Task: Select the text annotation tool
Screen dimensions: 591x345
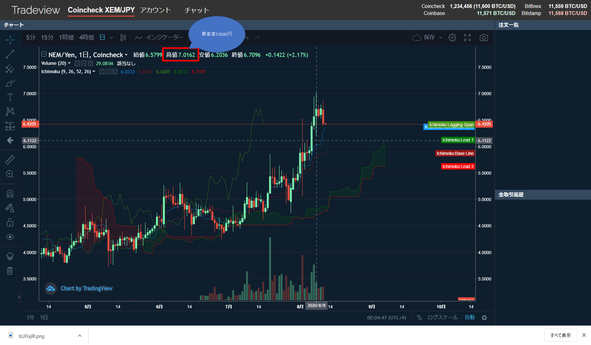Action: (x=10, y=97)
